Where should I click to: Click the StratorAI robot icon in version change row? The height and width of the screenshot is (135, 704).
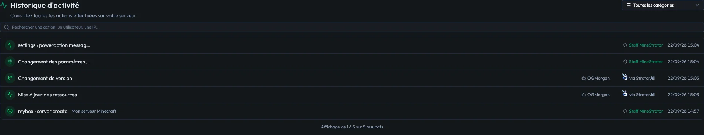[625, 77]
